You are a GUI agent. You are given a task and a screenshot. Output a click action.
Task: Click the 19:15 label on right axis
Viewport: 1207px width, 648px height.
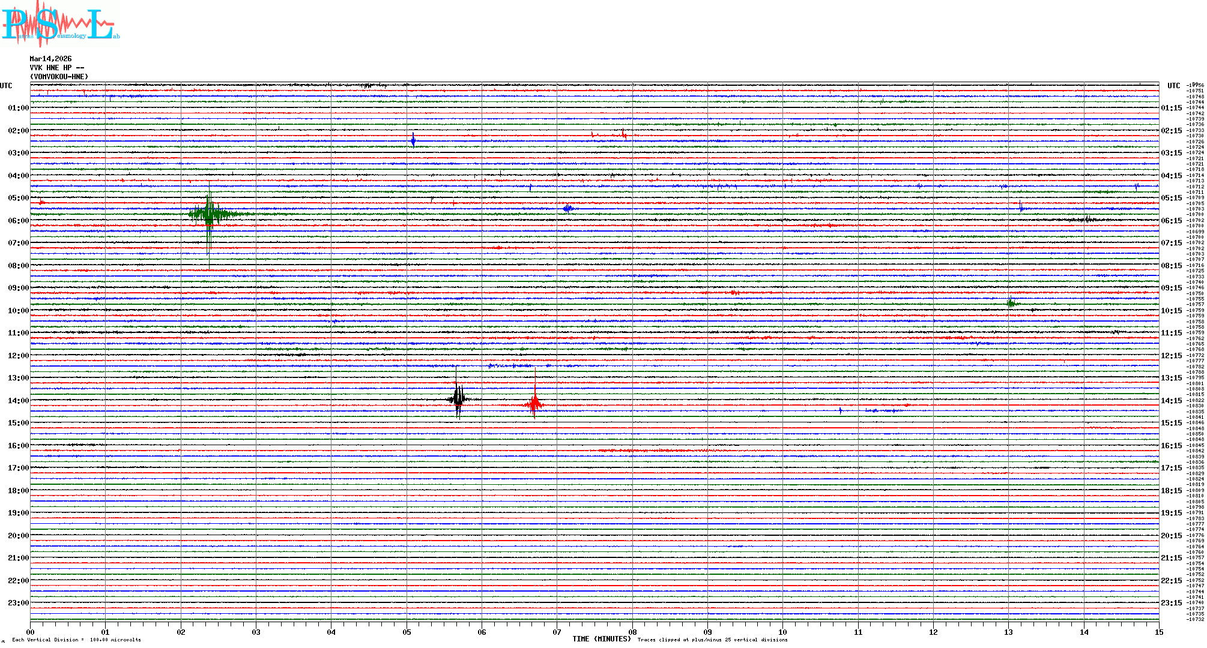(1171, 513)
